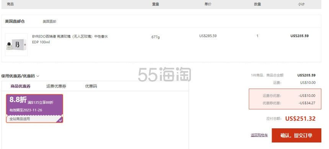Click the 1件商品,商品总金额 label

(x=267, y=75)
